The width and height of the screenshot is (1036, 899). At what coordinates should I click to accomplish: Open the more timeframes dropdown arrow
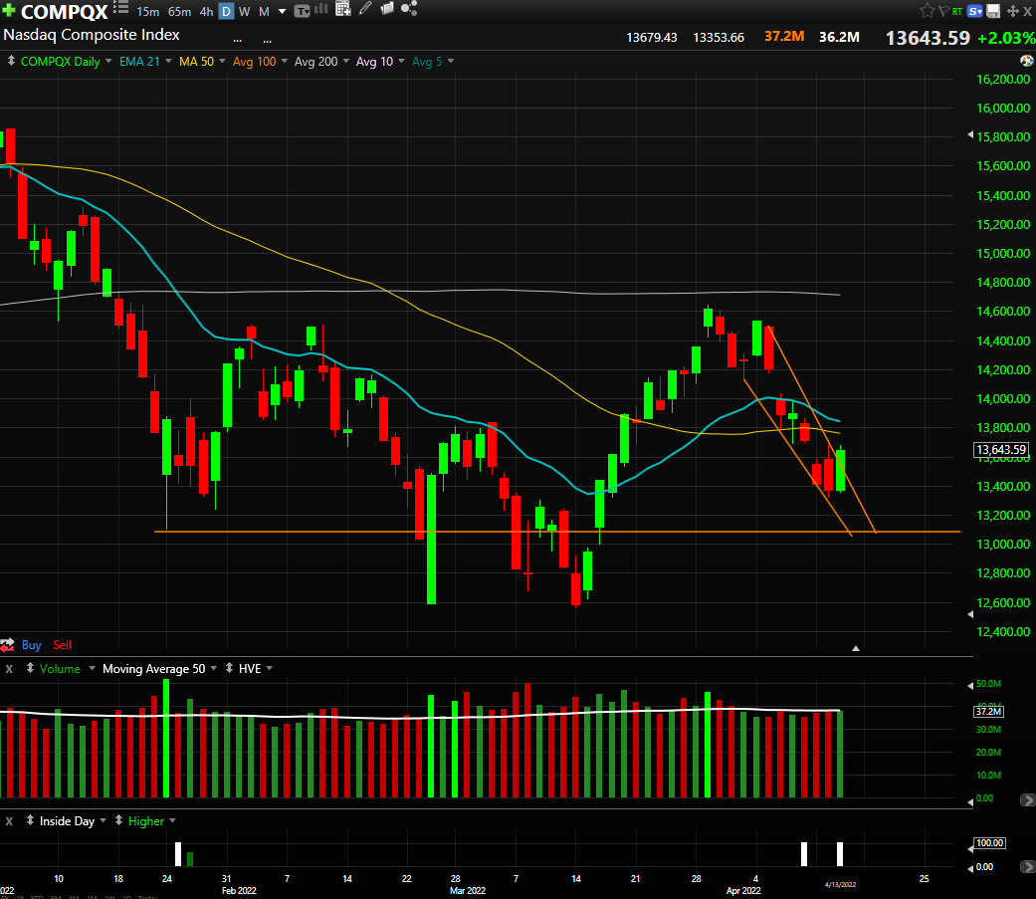click(282, 12)
